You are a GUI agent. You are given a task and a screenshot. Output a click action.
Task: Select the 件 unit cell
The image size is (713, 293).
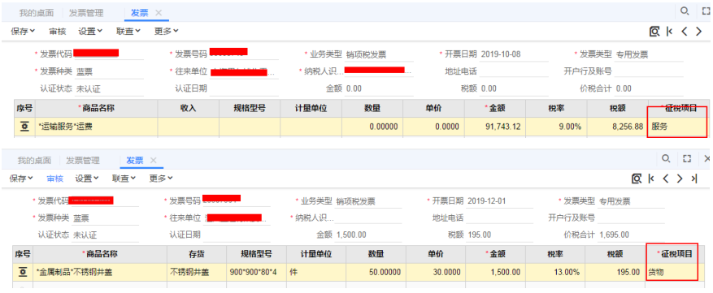315,272
